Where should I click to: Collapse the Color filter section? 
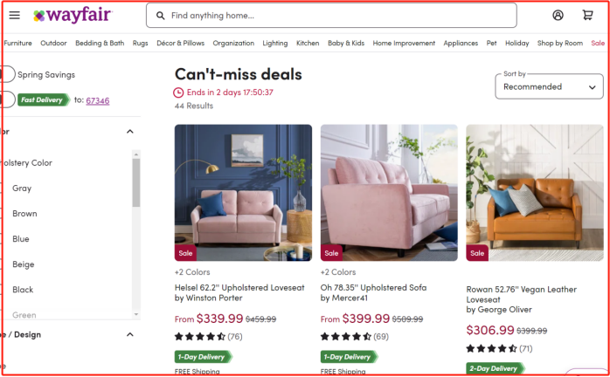point(130,132)
